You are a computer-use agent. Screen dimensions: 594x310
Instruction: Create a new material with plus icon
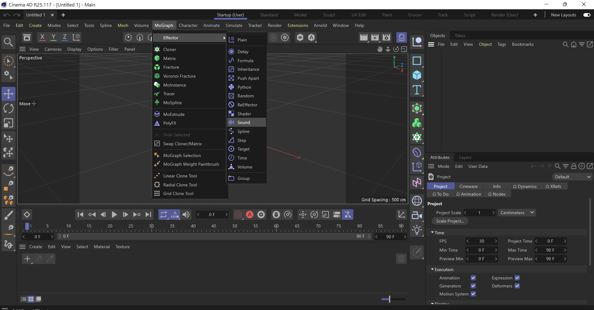28,259
